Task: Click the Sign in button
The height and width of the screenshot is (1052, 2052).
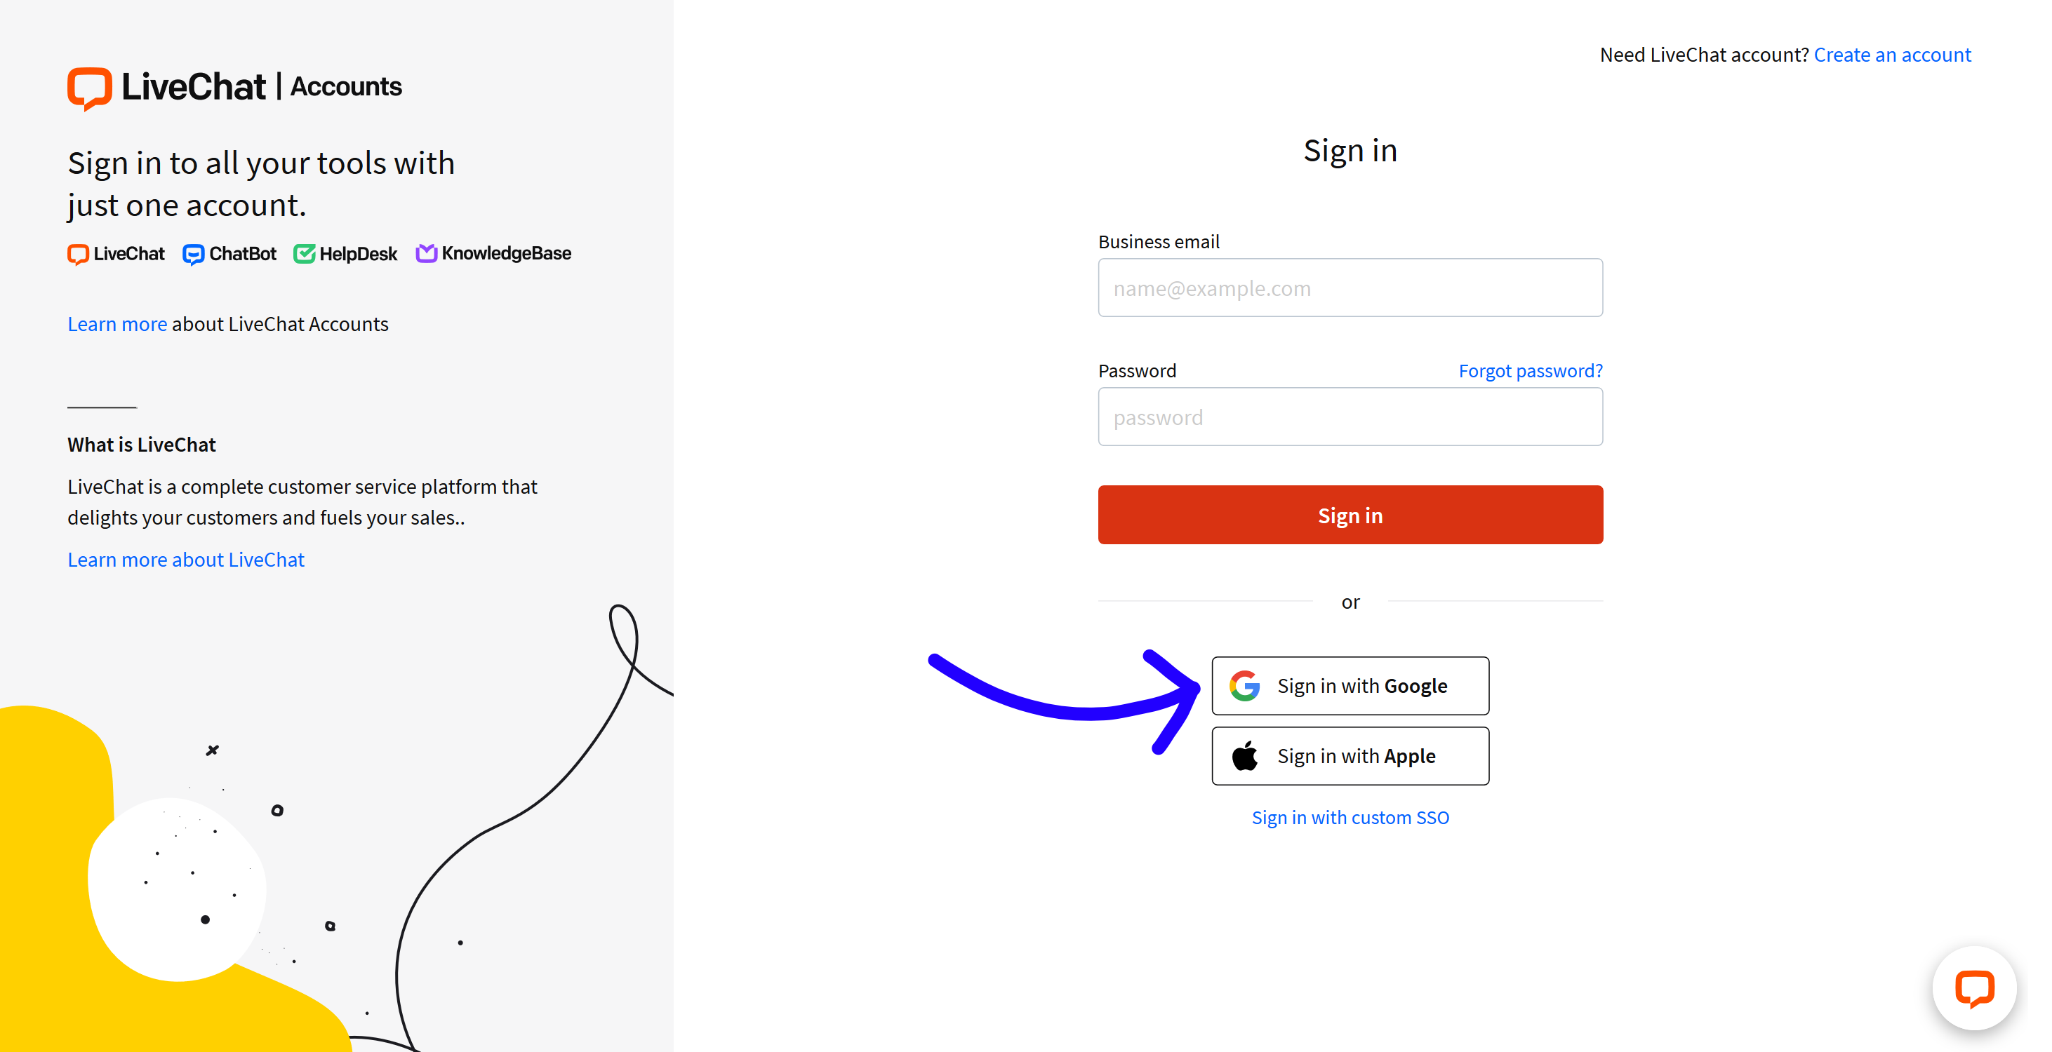Action: point(1350,514)
